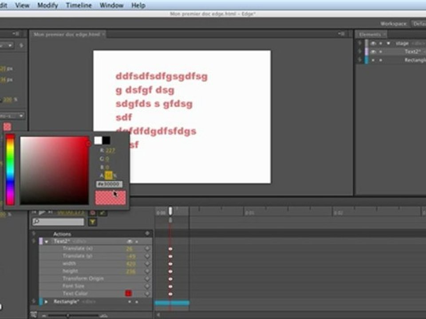Screen dimensions: 426x319
Task: Add keyframe diamond on the Actions row
Action: 147,233
